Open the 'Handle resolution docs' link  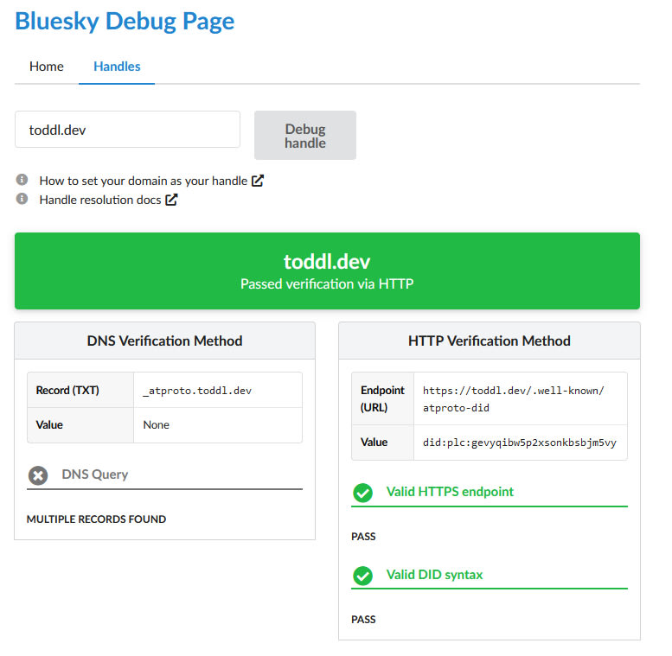click(100, 200)
